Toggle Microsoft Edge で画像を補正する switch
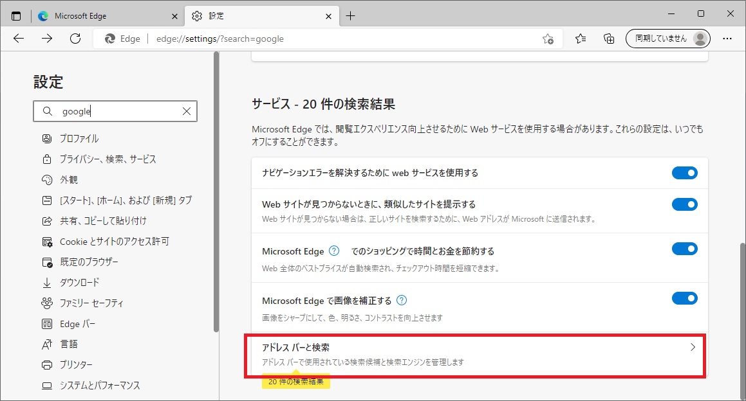The width and height of the screenshot is (746, 401). click(x=685, y=298)
